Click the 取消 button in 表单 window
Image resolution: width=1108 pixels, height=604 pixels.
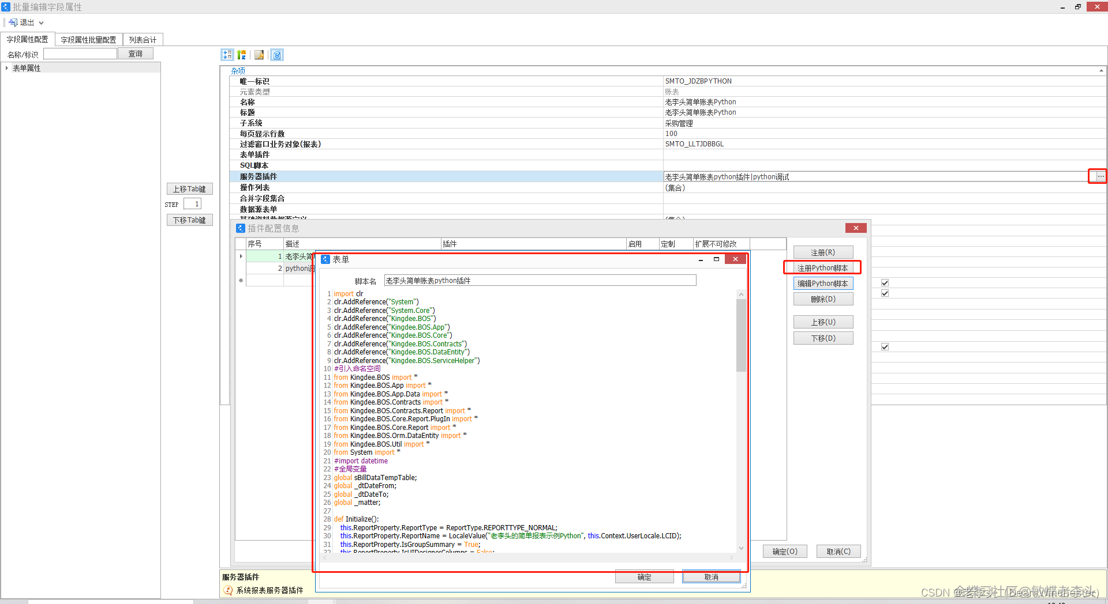click(x=712, y=577)
